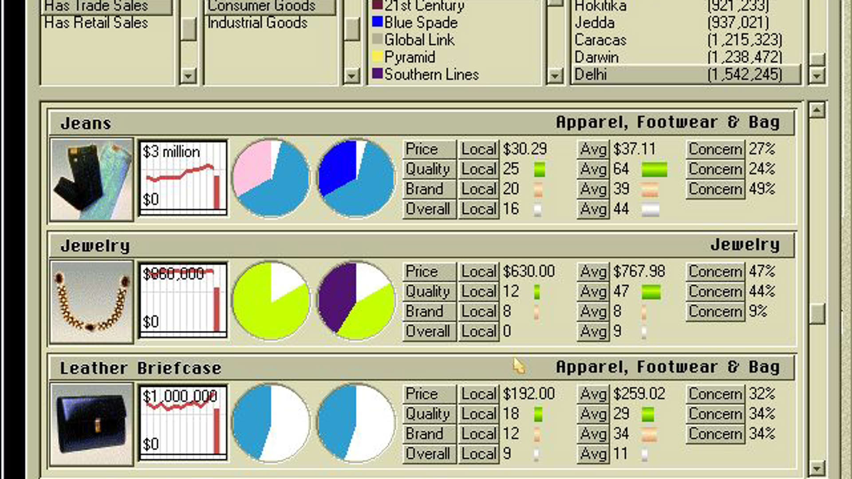
Task: Select the all yellow-green Jewelry pie chart
Action: click(271, 301)
